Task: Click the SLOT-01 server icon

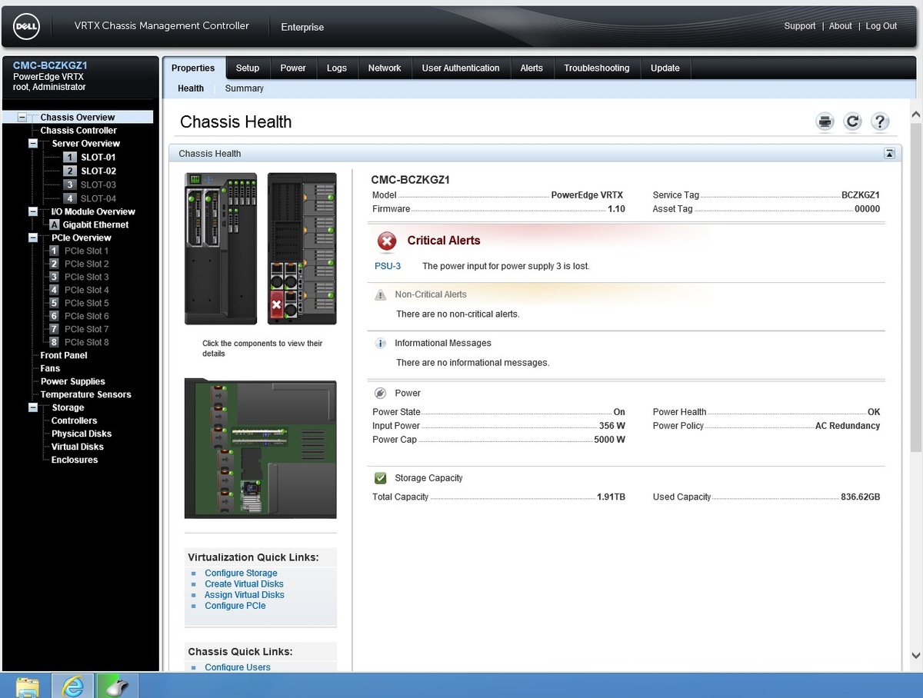Action: [70, 158]
